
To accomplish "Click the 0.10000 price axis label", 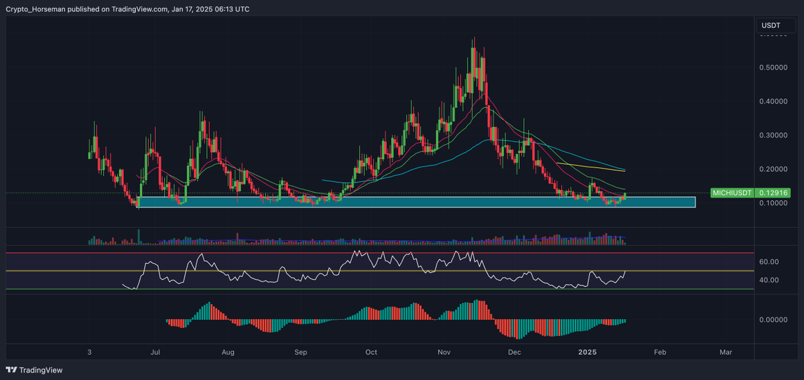I will (x=773, y=203).
